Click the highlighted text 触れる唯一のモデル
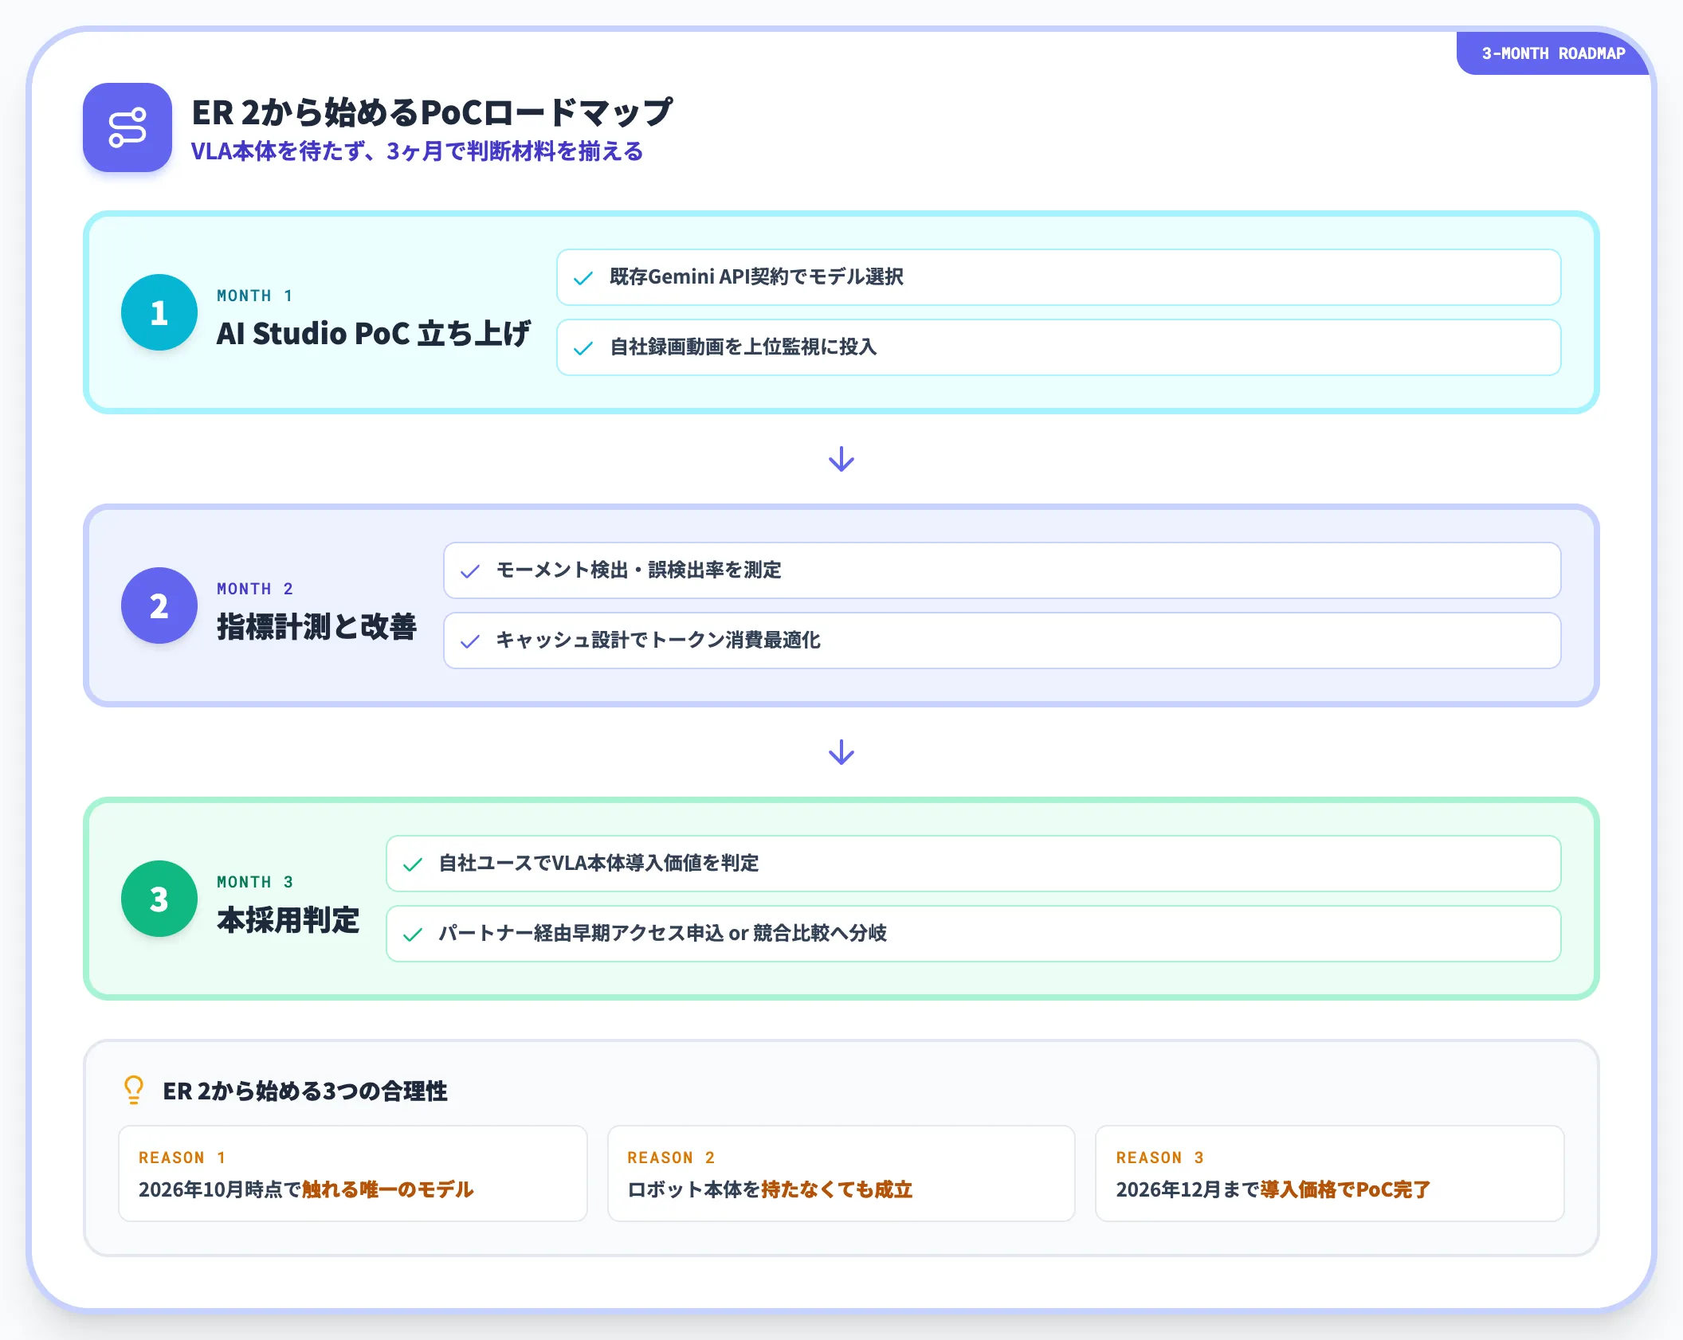Viewport: 1683px width, 1340px height. point(388,1189)
